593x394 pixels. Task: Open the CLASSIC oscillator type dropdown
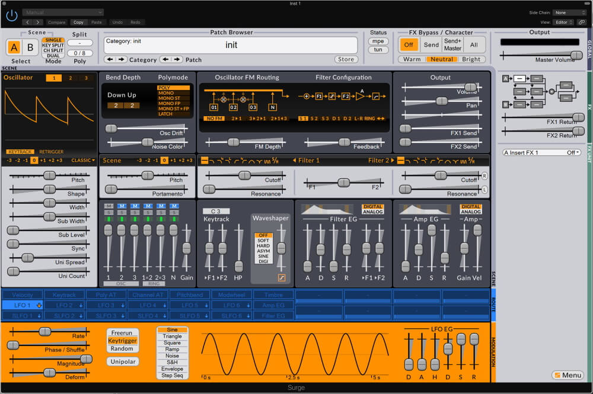pos(83,160)
